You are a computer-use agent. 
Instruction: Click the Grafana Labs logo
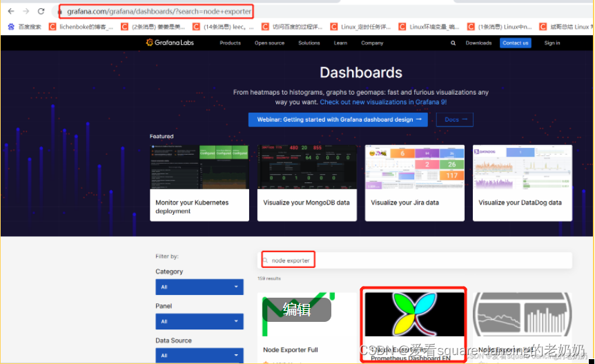coord(170,43)
